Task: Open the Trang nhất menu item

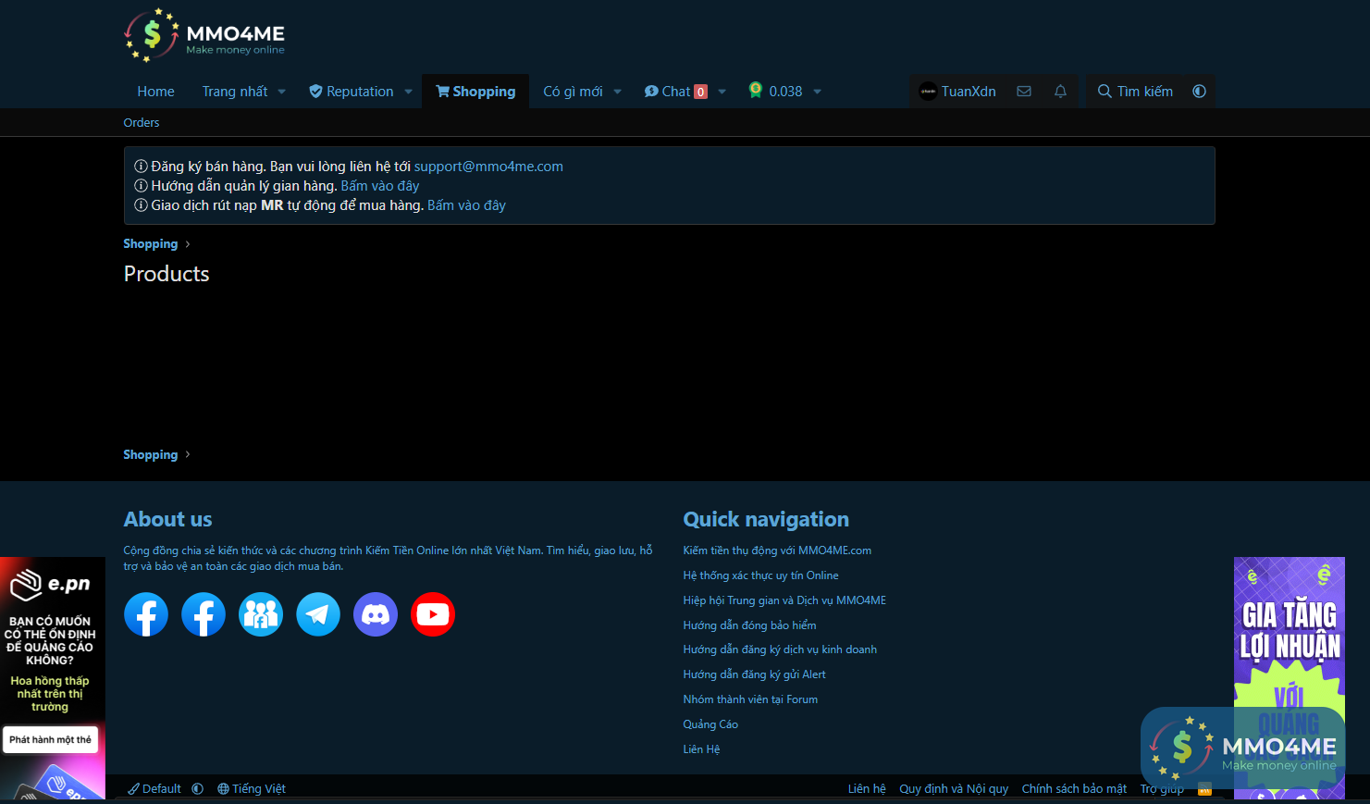Action: [x=235, y=92]
